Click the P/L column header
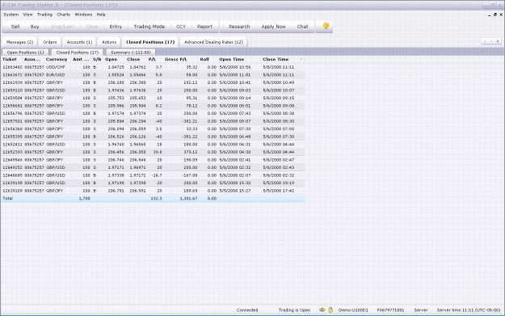The image size is (505, 316). pos(152,59)
